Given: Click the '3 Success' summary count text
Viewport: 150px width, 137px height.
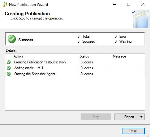Looking at the screenshot, I should pos(86,41).
